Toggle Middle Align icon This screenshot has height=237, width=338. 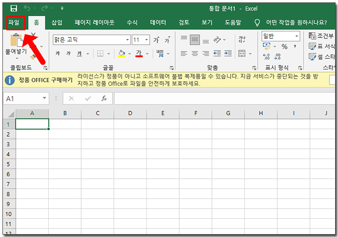195,40
